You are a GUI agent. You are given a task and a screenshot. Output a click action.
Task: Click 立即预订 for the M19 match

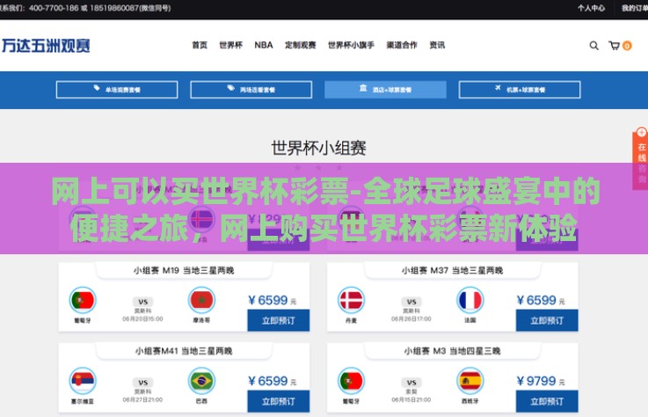[279, 320]
